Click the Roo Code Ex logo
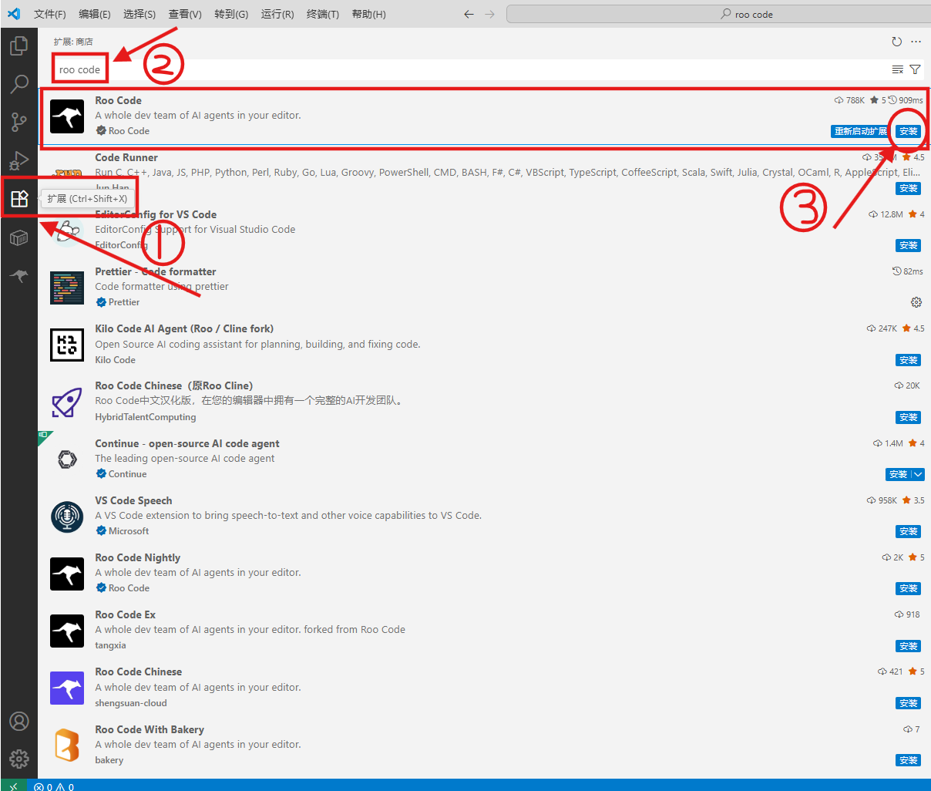The image size is (931, 791). pyautogui.click(x=67, y=631)
